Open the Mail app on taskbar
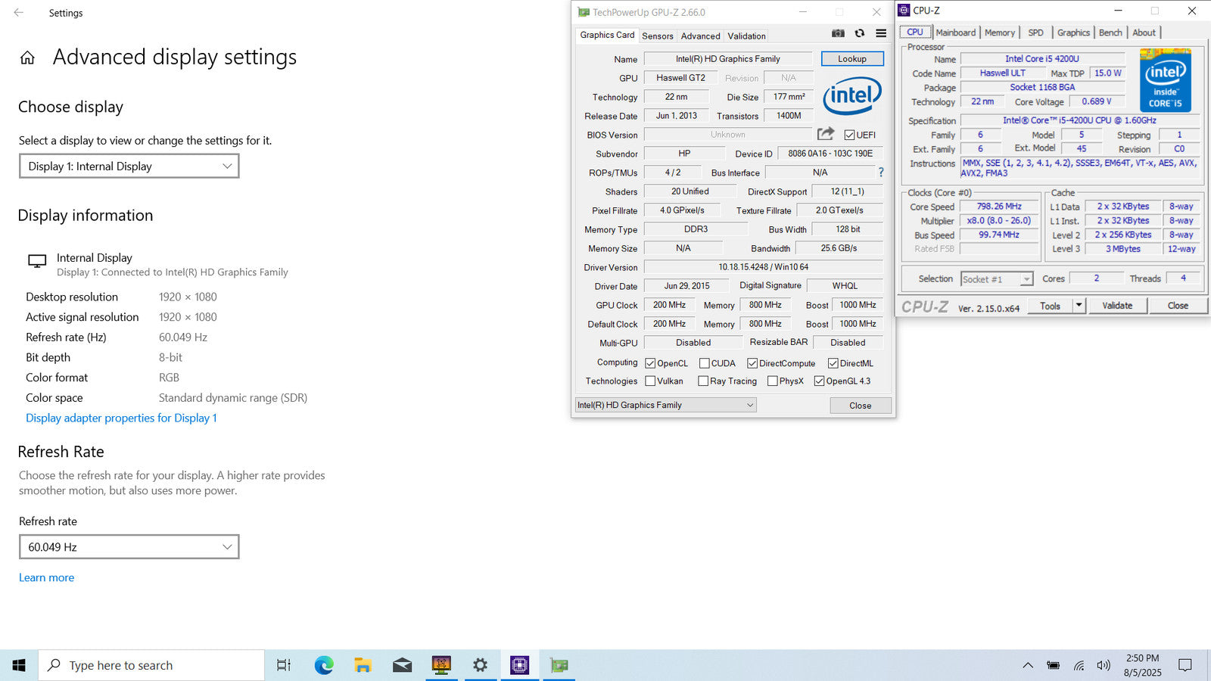Image resolution: width=1211 pixels, height=681 pixels. coord(403,665)
